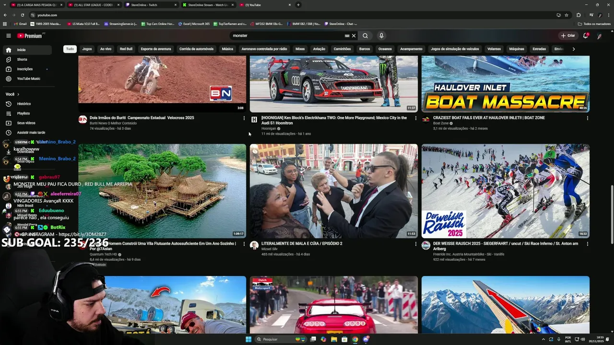Open File Explorer from the taskbar
The height and width of the screenshot is (345, 614).
(x=334, y=339)
